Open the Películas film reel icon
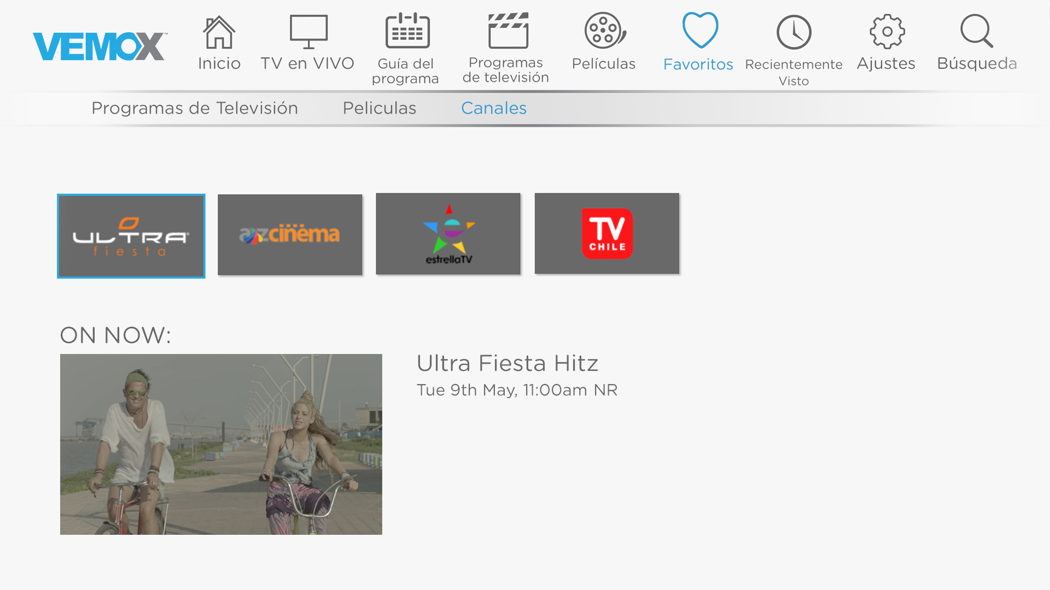The width and height of the screenshot is (1050, 590). point(604,31)
